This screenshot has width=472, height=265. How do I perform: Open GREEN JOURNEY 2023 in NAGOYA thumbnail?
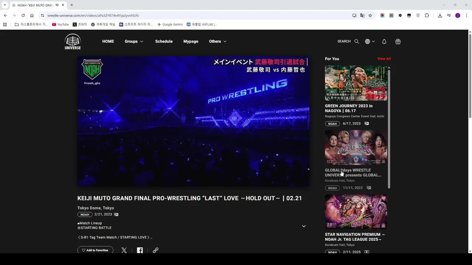coord(356,83)
